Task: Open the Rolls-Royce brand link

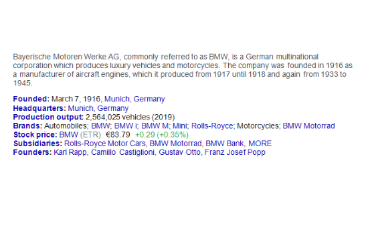Action: [212, 126]
